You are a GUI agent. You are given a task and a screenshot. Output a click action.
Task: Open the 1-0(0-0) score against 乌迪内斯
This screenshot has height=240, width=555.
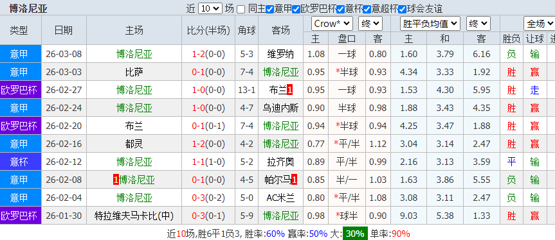point(208,108)
